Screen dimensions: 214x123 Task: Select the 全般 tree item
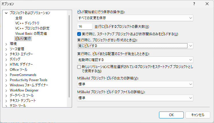(19, 18)
